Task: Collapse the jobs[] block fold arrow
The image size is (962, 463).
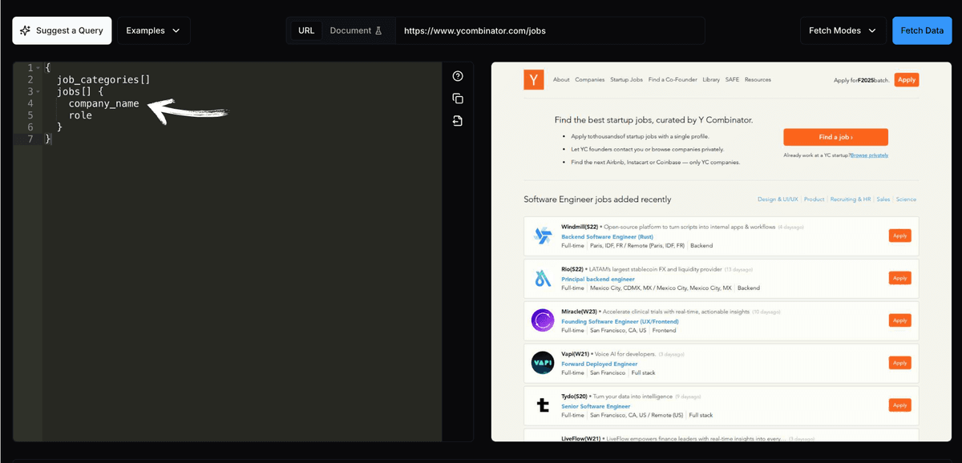Action: pos(38,92)
